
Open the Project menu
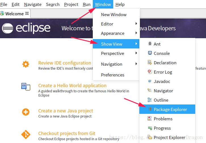click(x=71, y=5)
